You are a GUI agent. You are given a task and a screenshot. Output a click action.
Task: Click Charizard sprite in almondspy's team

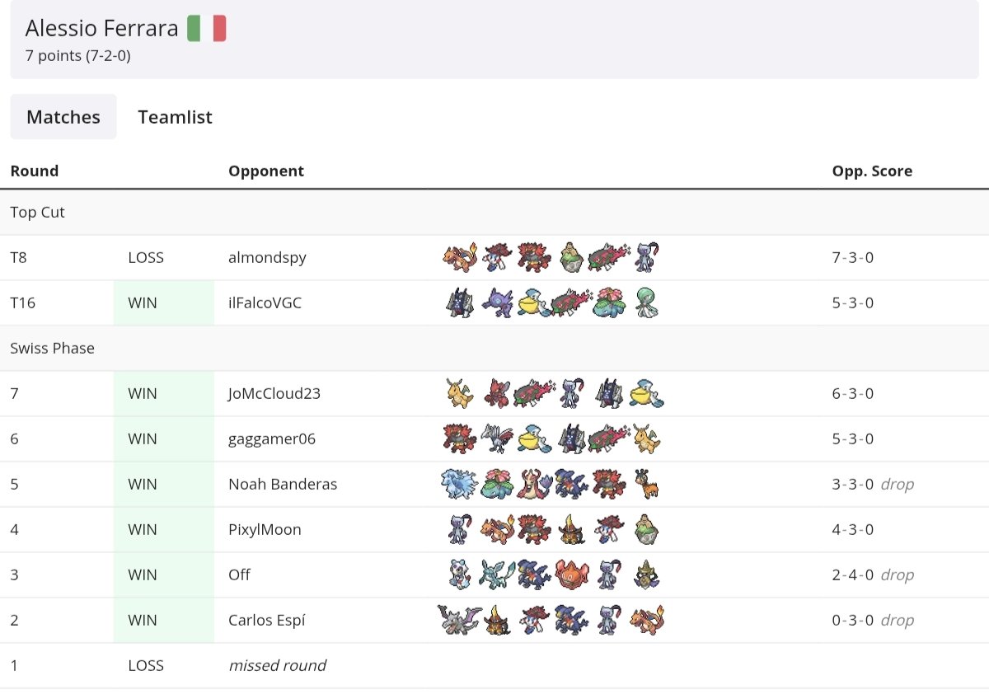click(x=459, y=258)
